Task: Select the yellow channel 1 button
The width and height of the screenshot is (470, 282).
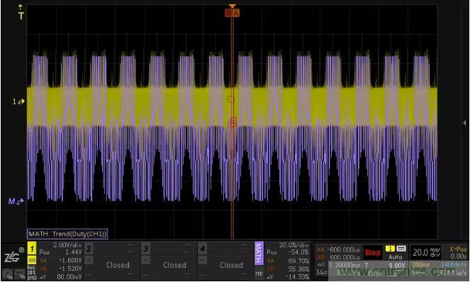Action: coord(32,249)
